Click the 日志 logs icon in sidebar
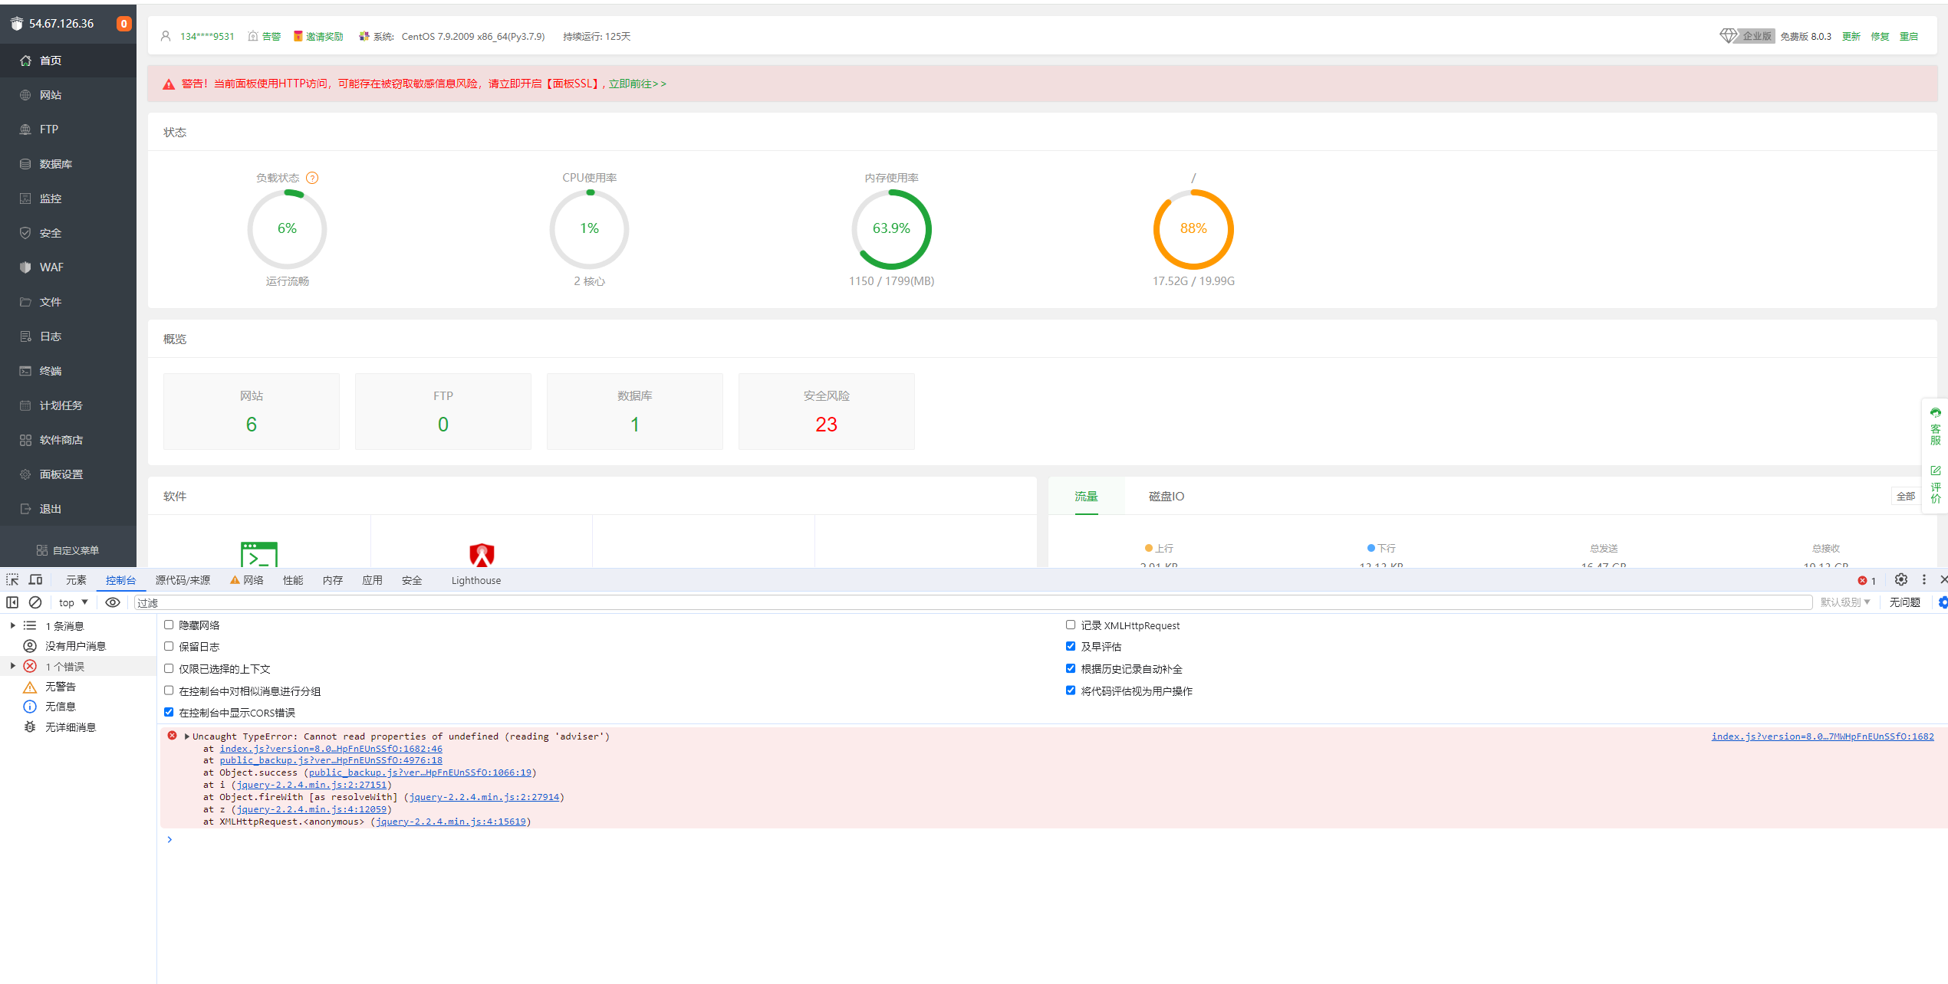 tap(25, 336)
